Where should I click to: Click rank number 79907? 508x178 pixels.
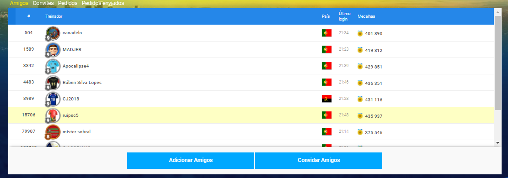[28, 131]
